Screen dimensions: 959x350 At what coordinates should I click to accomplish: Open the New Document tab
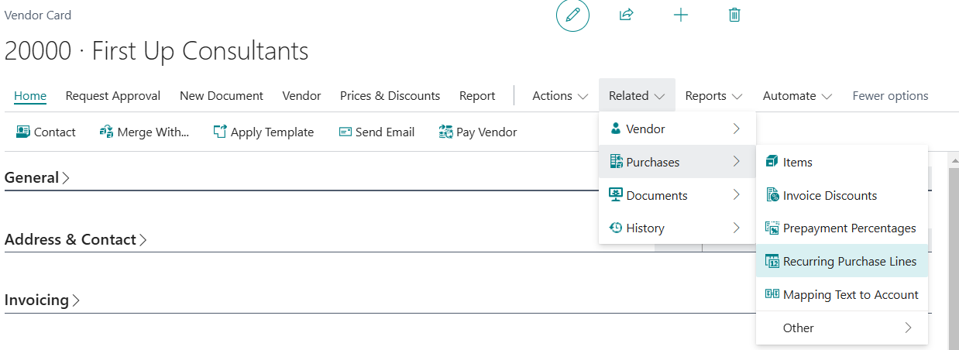point(222,96)
